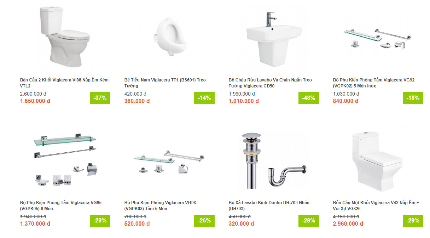Open Bộ Chậu Rửa Lavabo CD50 title link
This screenshot has width=430, height=238.
[270, 83]
